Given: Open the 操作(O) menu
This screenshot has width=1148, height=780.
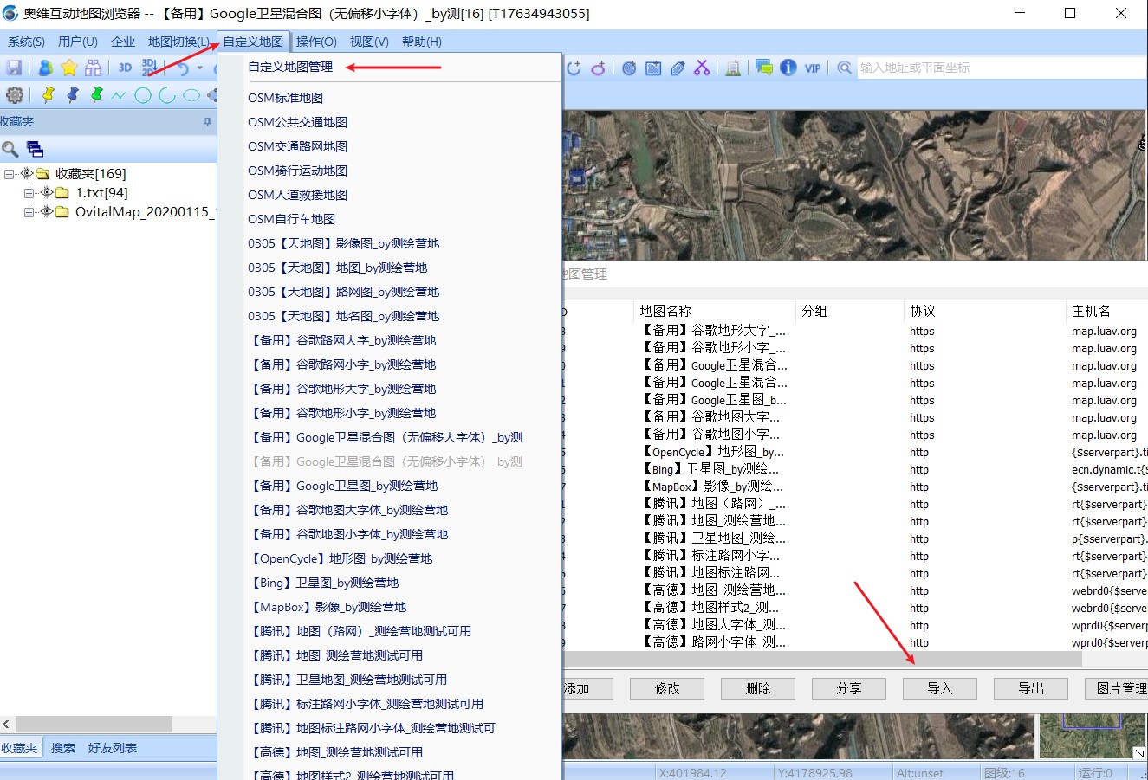Looking at the screenshot, I should coord(316,42).
